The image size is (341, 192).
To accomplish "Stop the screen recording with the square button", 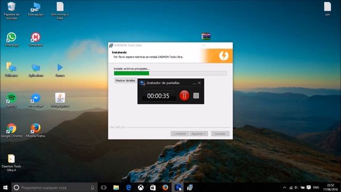I will (x=196, y=95).
